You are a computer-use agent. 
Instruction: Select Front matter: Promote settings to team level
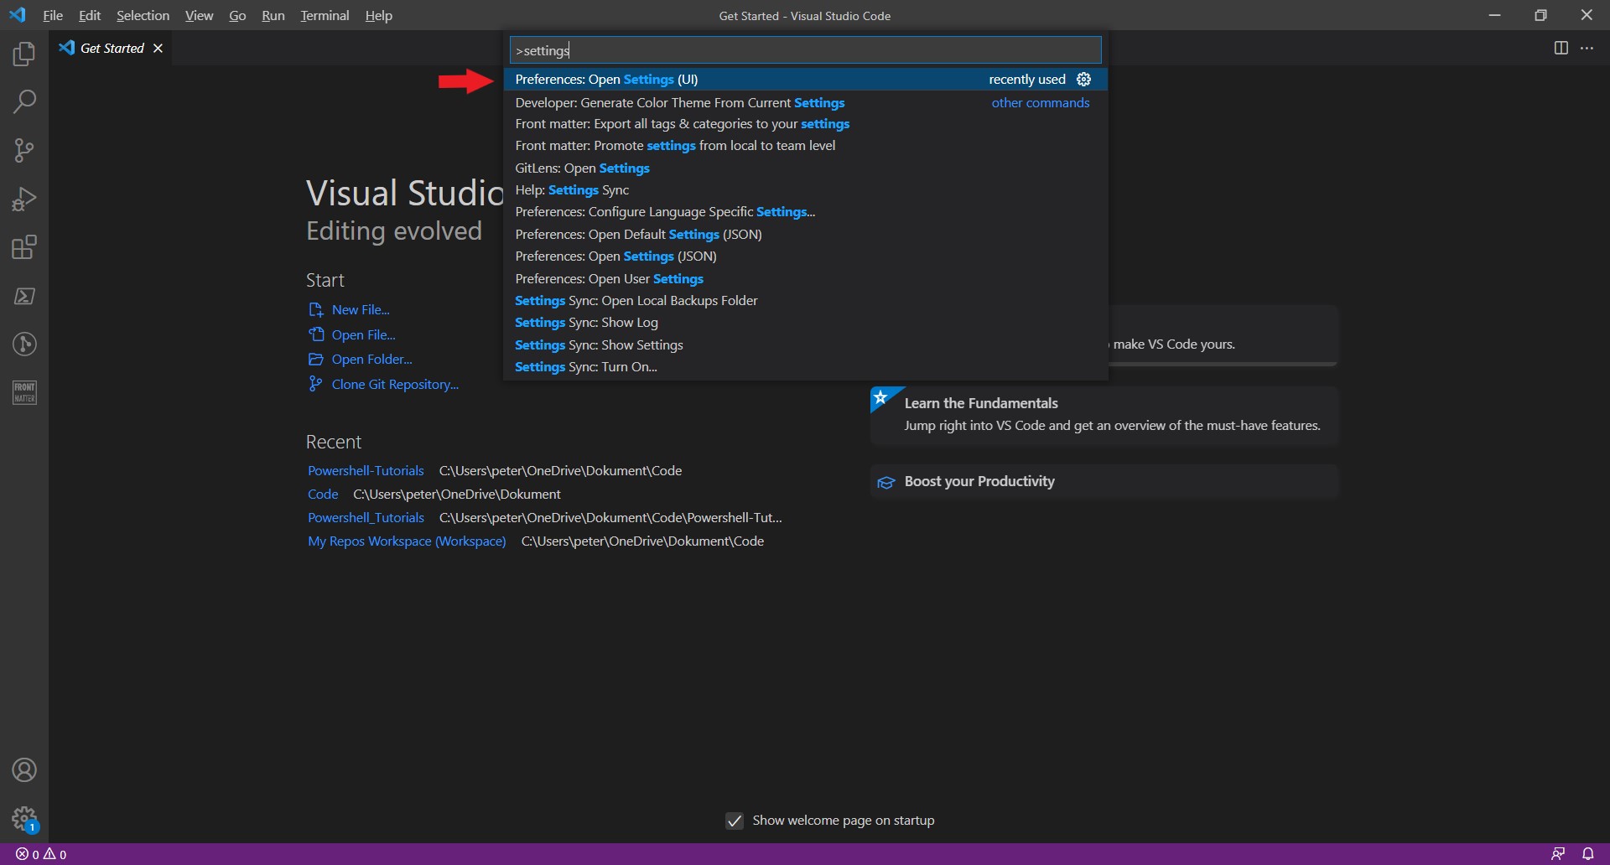pos(805,146)
